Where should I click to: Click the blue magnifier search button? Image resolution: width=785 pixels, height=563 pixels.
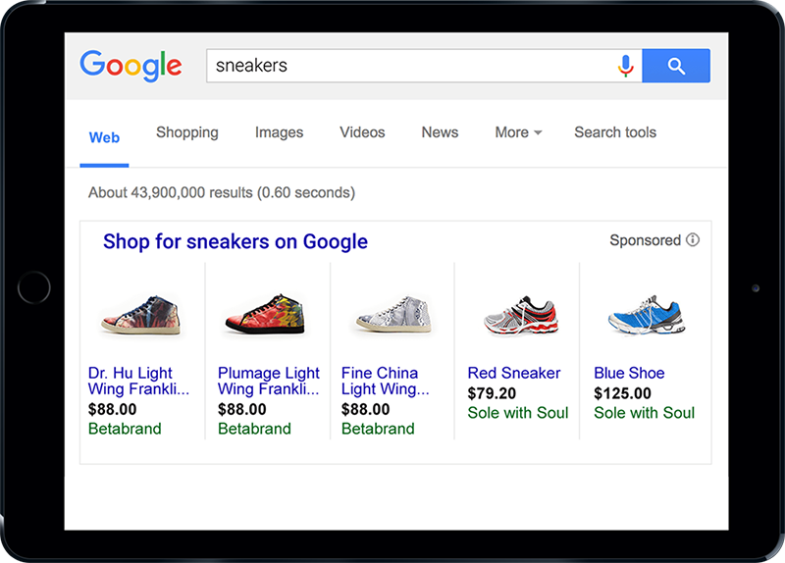pyautogui.click(x=676, y=66)
